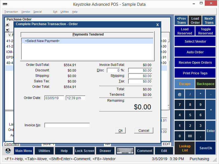Click the Escape button on keypad
Viewport: 219px width, 164px height.
pyautogui.click(x=185, y=84)
